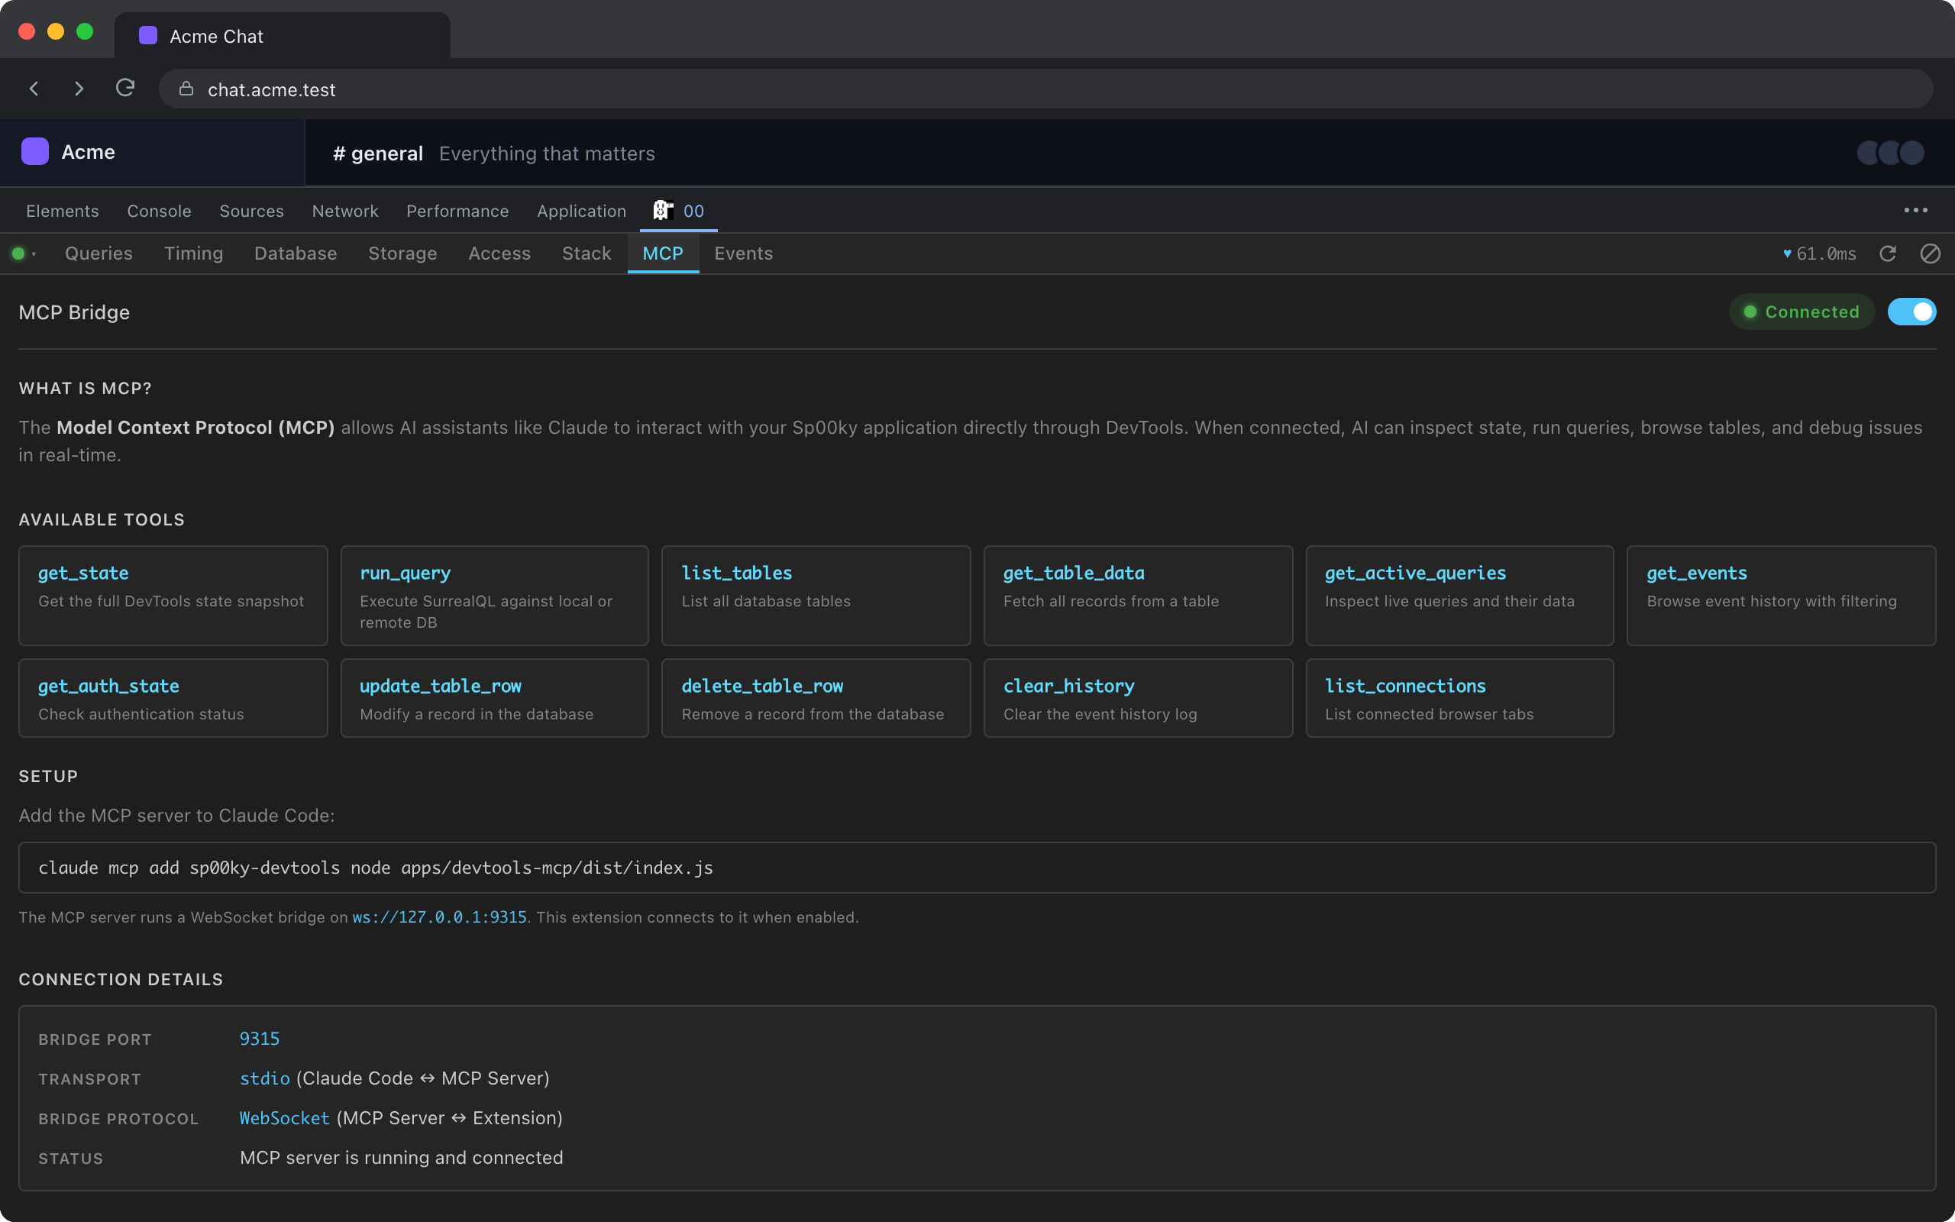Click the stdio transport value
The width and height of the screenshot is (1955, 1222).
click(265, 1079)
